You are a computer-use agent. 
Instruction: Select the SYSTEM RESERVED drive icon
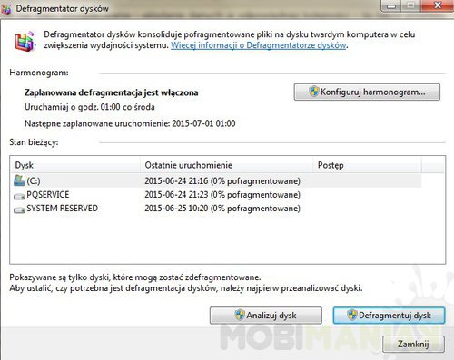tap(19, 209)
